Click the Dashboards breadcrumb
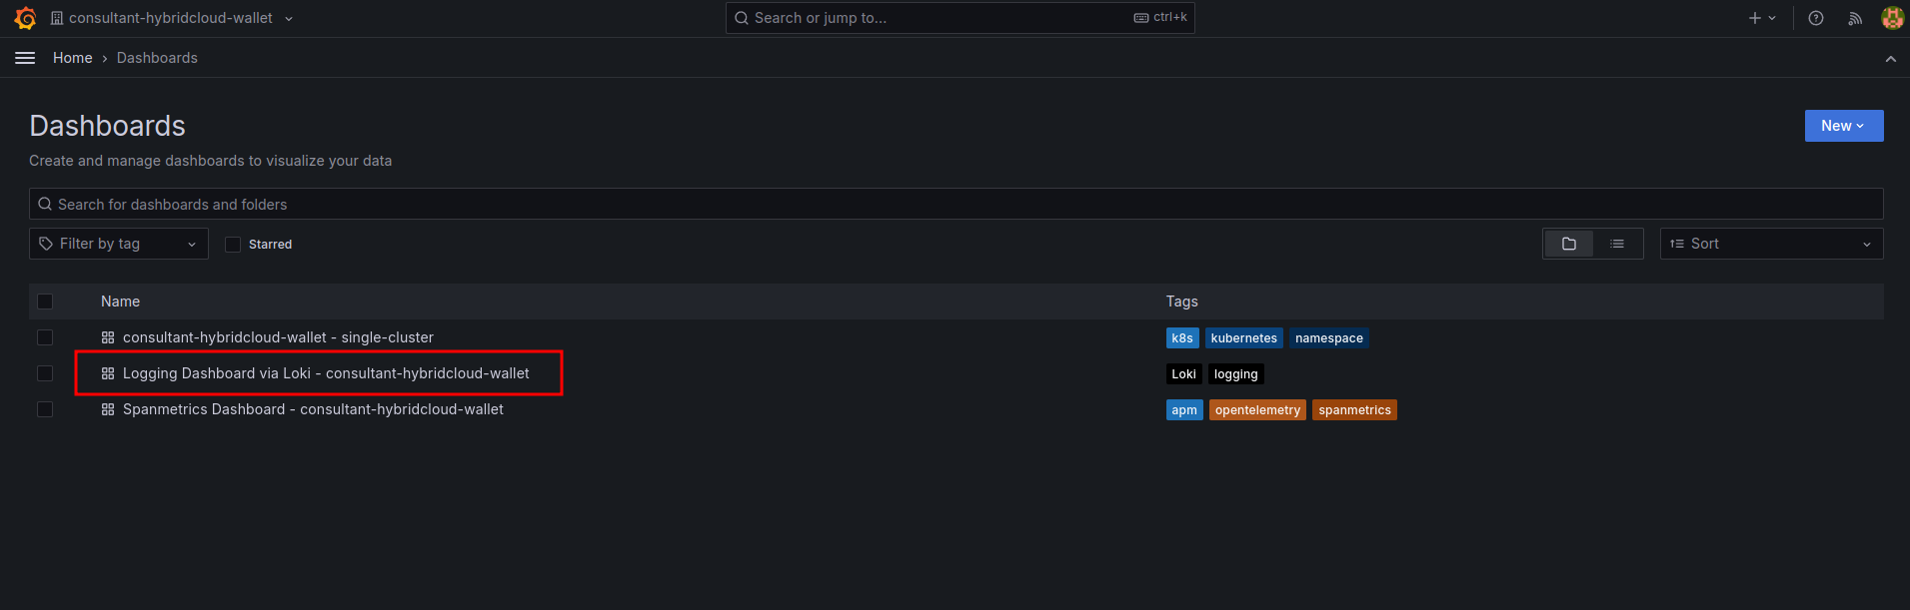The height and width of the screenshot is (610, 1910). [157, 58]
